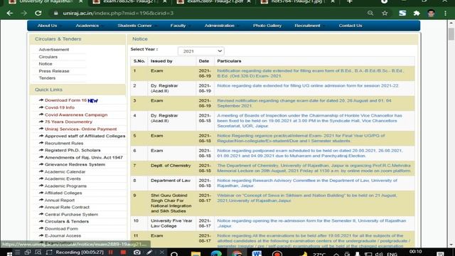The height and width of the screenshot is (256, 455).
Task: Show hidden system tray icons
Action: (336, 255)
